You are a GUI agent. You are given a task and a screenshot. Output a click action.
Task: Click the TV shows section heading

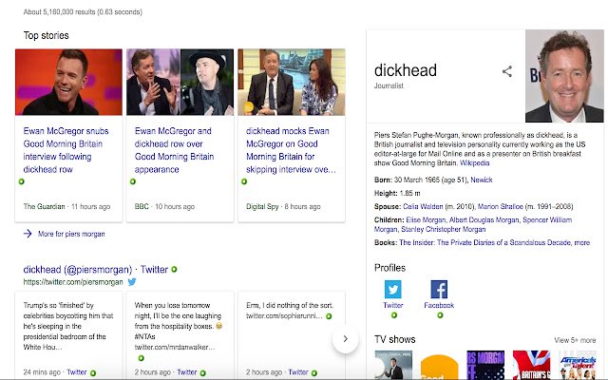395,340
